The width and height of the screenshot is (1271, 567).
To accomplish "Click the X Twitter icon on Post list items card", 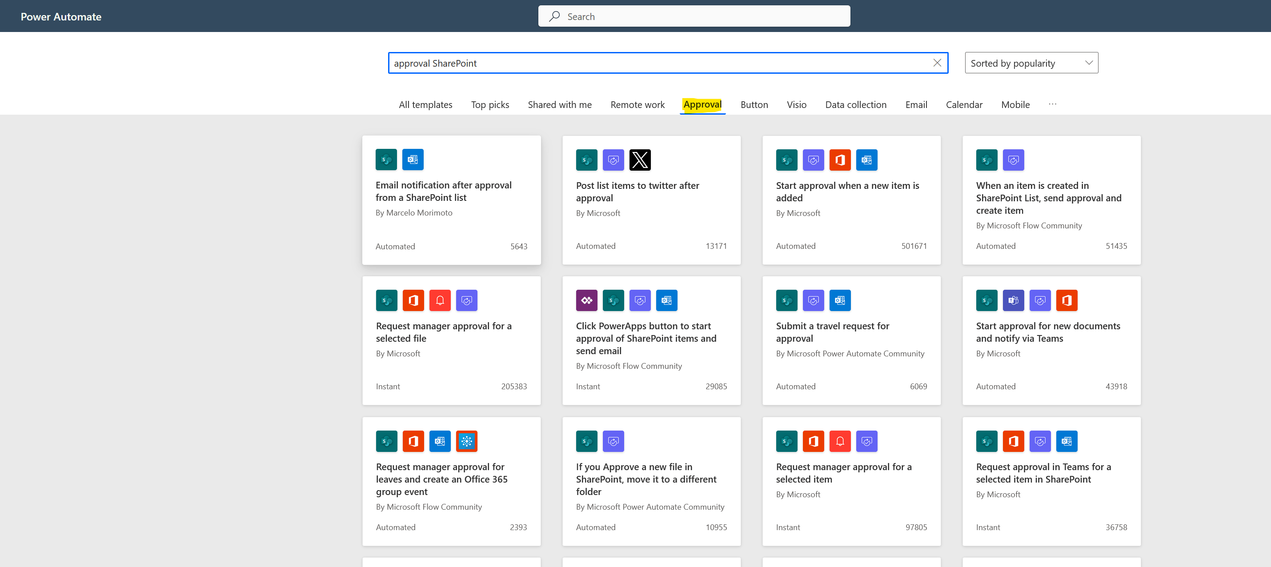I will (x=640, y=160).
